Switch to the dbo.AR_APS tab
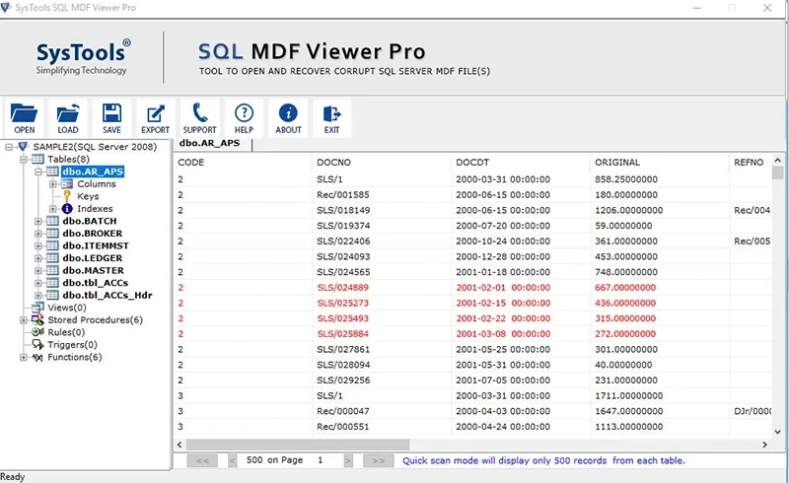789x483 pixels. (210, 143)
